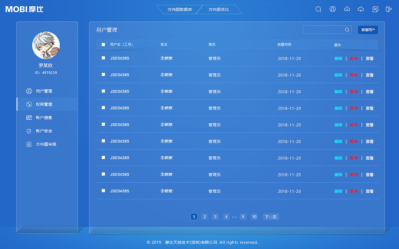Select the 账户安全 shield icon in the sidebar
The height and width of the screenshot is (249, 399).
point(28,131)
